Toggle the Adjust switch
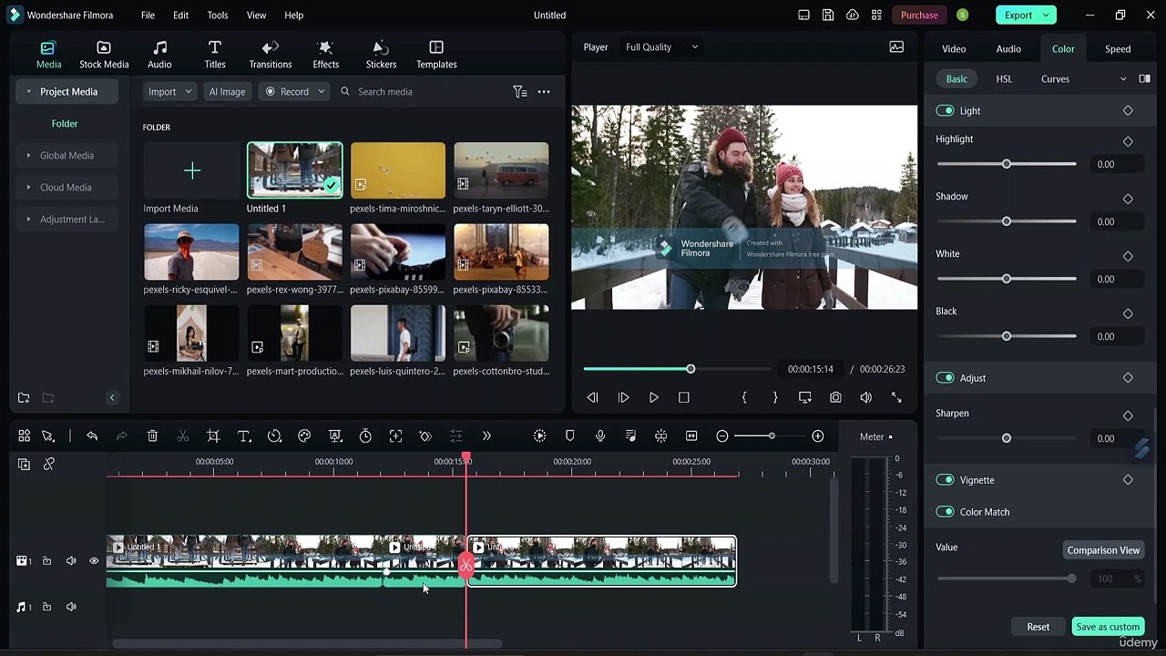Screen dimensions: 1166x656 pyautogui.click(x=945, y=377)
